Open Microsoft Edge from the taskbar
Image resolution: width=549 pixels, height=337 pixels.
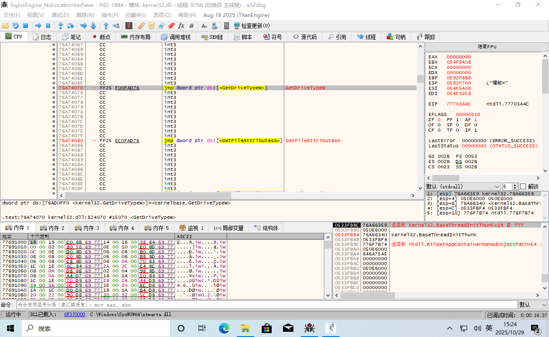click(x=224, y=328)
